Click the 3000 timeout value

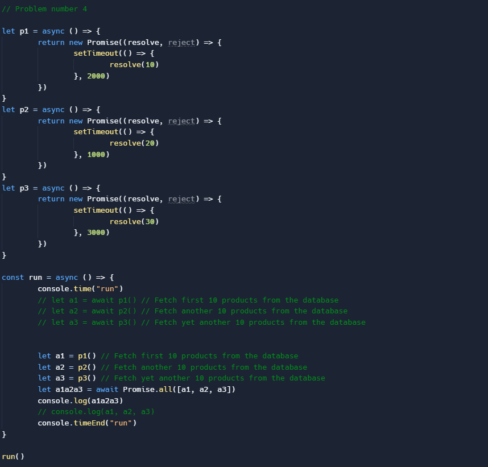click(96, 233)
